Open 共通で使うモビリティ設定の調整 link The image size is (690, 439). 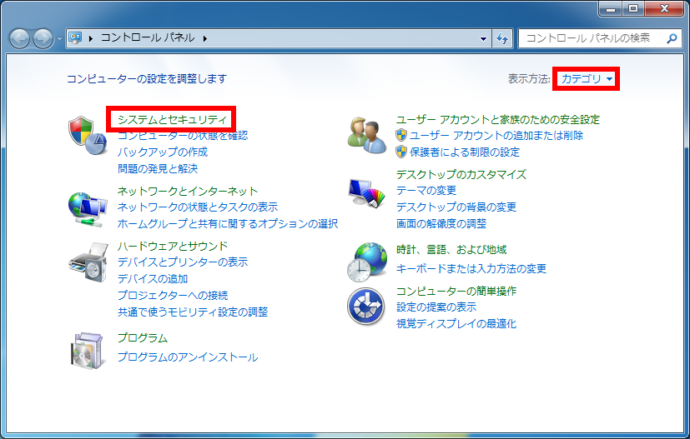(x=193, y=312)
